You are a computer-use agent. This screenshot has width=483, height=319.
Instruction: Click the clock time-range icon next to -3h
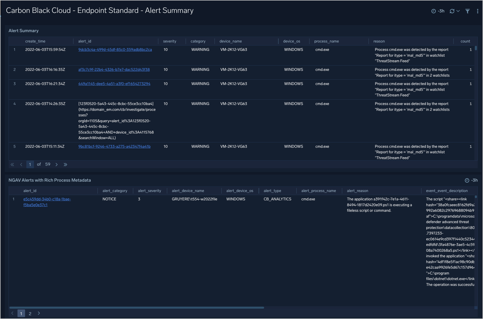434,11
